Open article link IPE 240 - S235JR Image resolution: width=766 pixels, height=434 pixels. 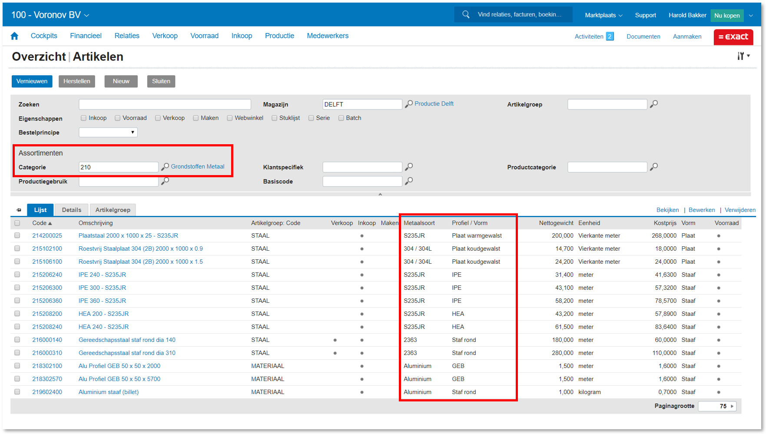click(x=102, y=275)
